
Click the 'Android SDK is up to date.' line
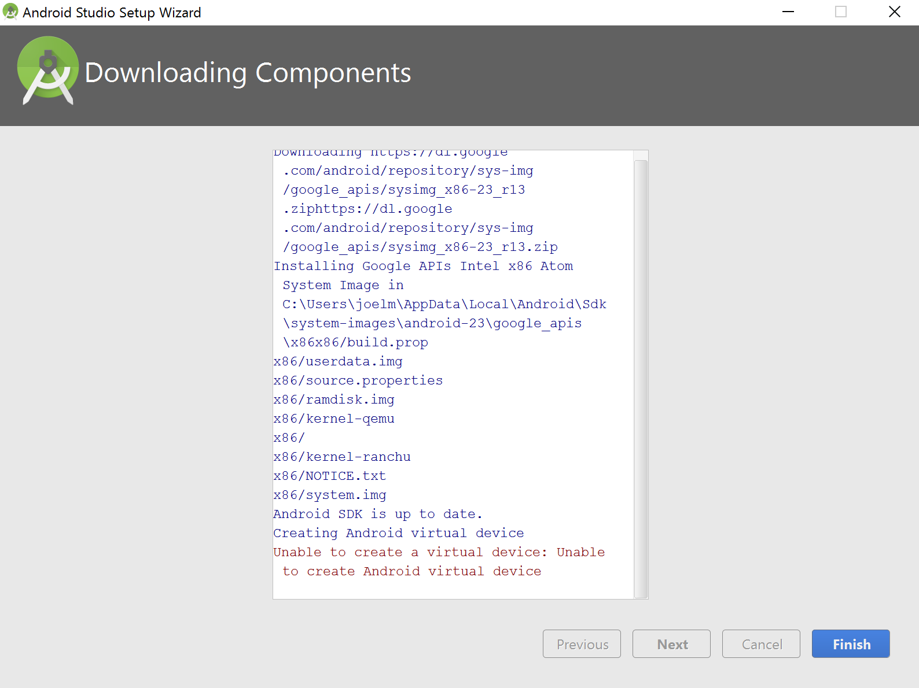[378, 514]
